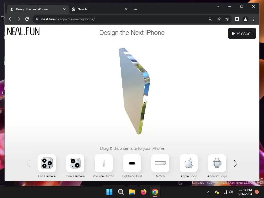Switch to the New Tab tab
264x198 pixels.
(x=99, y=9)
